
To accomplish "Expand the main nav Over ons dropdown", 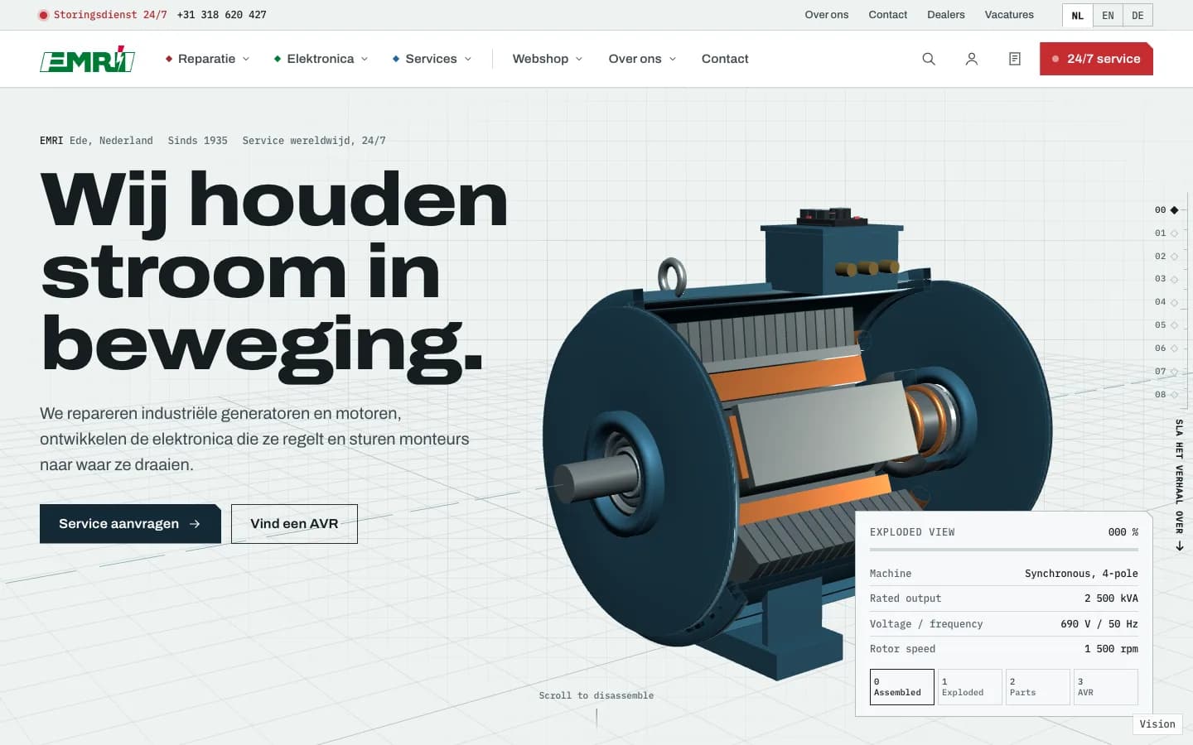I will tap(642, 59).
